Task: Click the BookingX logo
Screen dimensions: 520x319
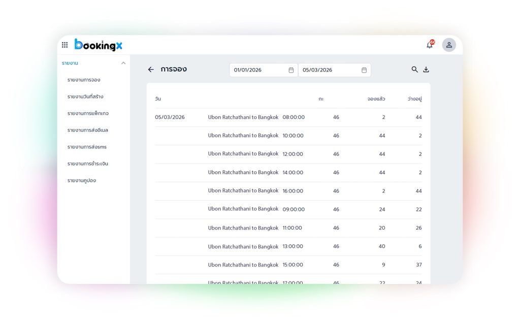Action: pyautogui.click(x=99, y=45)
